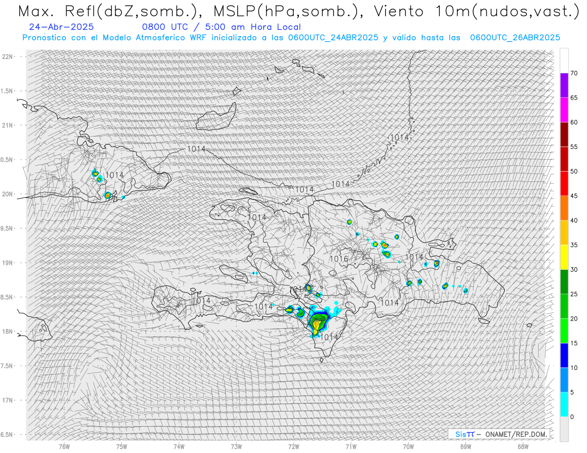Click the map title starting 'Max. Refl(dbZ,somb.)'
Screen dimensions: 587x453
click(x=298, y=12)
